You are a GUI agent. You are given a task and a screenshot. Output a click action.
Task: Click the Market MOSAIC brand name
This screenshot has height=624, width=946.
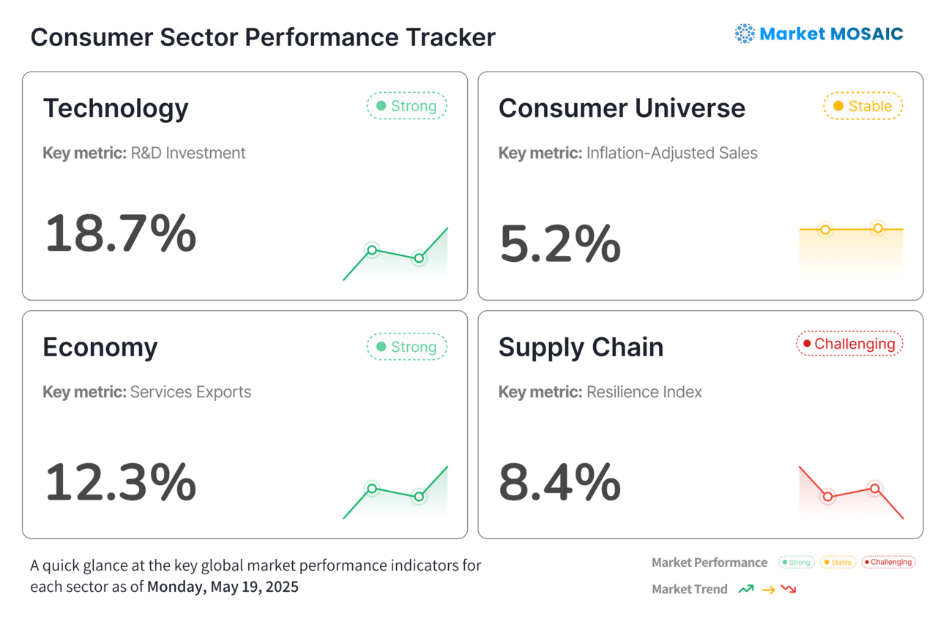click(x=831, y=34)
